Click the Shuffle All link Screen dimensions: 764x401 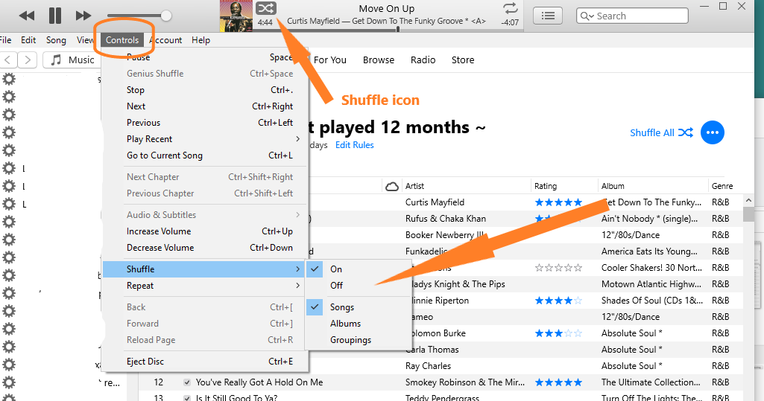(661, 132)
